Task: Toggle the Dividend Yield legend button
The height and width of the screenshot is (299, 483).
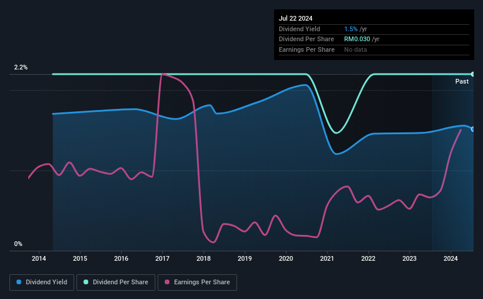Action: [42, 283]
